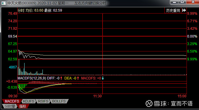
Task: Click the cyan down arrow after MACDFS: +0
Action: 103,78
